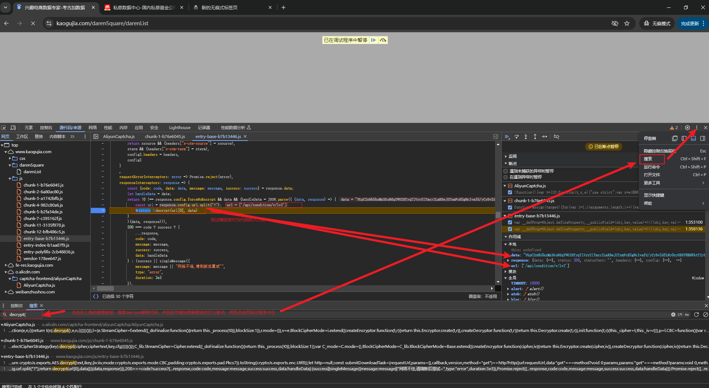Undock DevTools into separate window

click(x=675, y=138)
